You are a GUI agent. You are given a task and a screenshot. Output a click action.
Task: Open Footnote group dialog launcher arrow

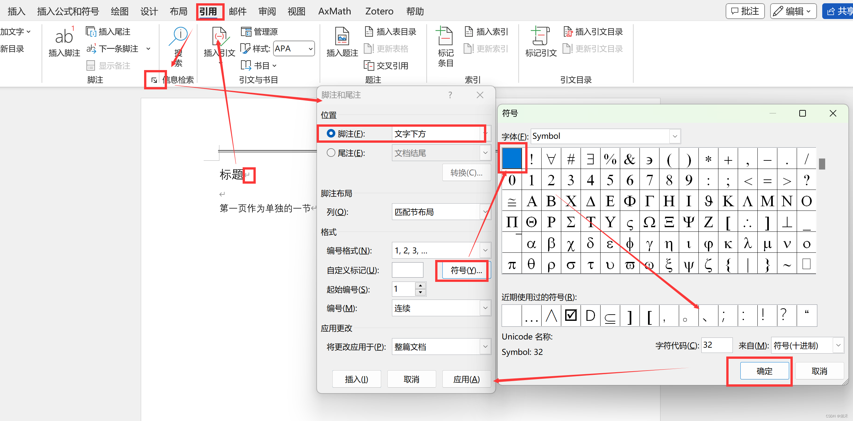pos(154,80)
